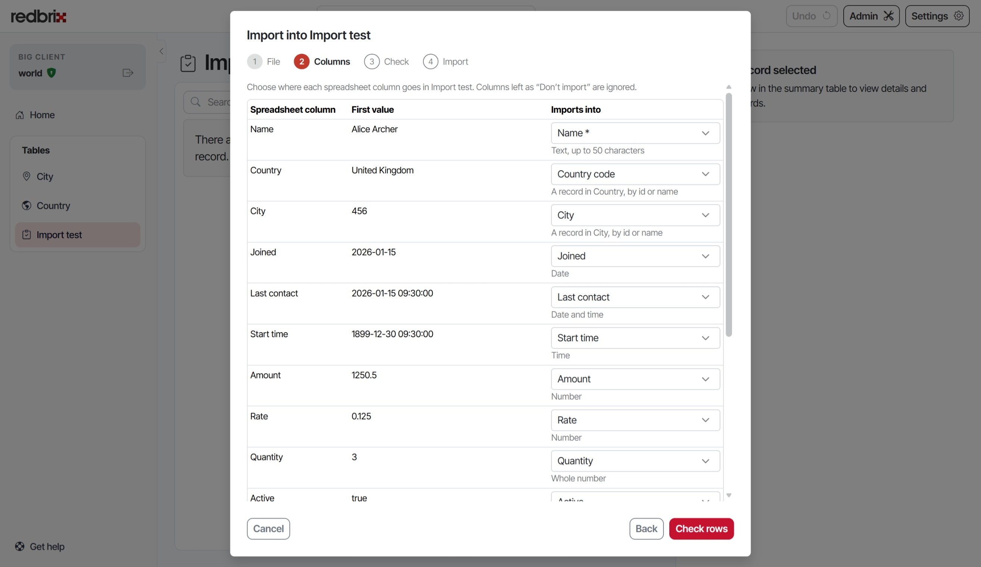Click the search magnifier icon
The width and height of the screenshot is (981, 567).
[x=196, y=102]
